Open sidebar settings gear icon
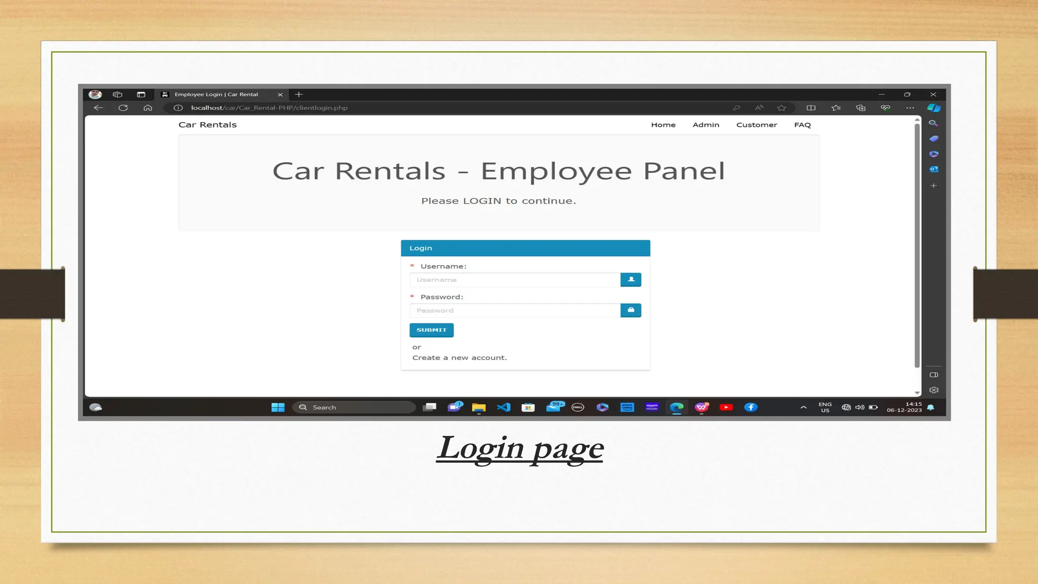The image size is (1038, 584). point(934,390)
